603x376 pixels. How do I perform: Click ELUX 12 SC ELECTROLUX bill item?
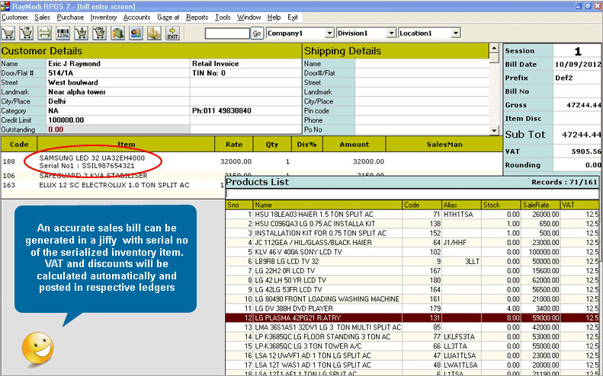[x=114, y=185]
